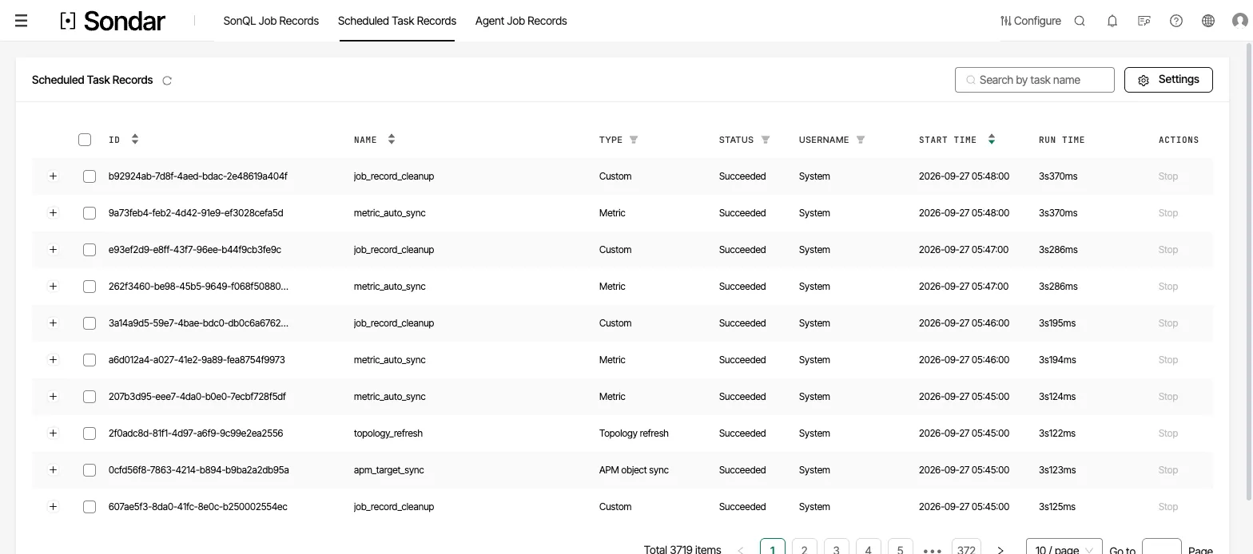The image size is (1253, 554).
Task: Click the search magnifier in the top bar
Action: pyautogui.click(x=1080, y=21)
